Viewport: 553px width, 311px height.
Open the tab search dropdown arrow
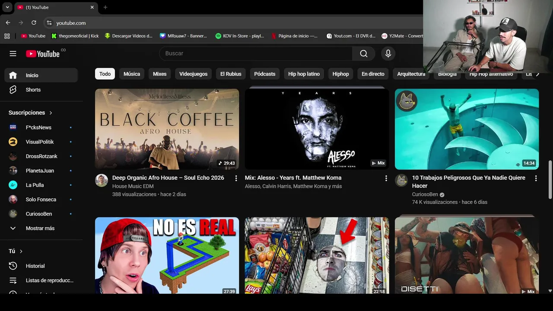point(7,7)
